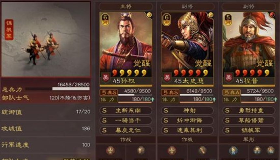Click the 总兵力 troop strength bar
The width and height of the screenshot is (280, 160).
coord(57,89)
